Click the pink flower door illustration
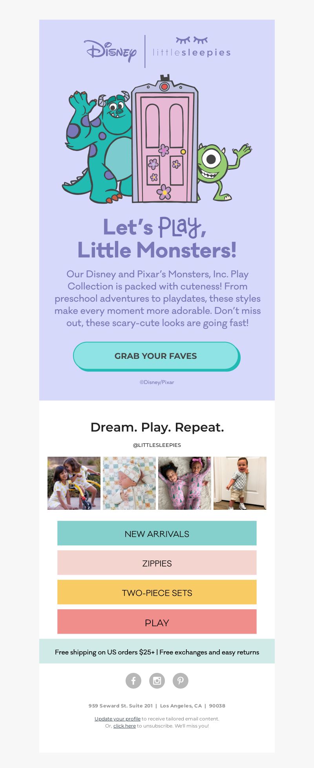The height and width of the screenshot is (768, 314). coord(164,139)
